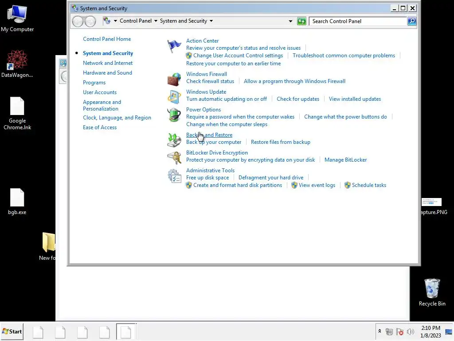Expand the Control Panel breadcrumb dropdown arrow

click(156, 21)
